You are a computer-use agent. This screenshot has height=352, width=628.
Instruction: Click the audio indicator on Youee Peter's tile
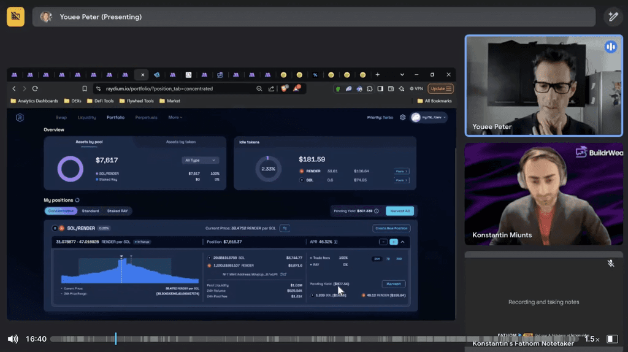(x=610, y=47)
